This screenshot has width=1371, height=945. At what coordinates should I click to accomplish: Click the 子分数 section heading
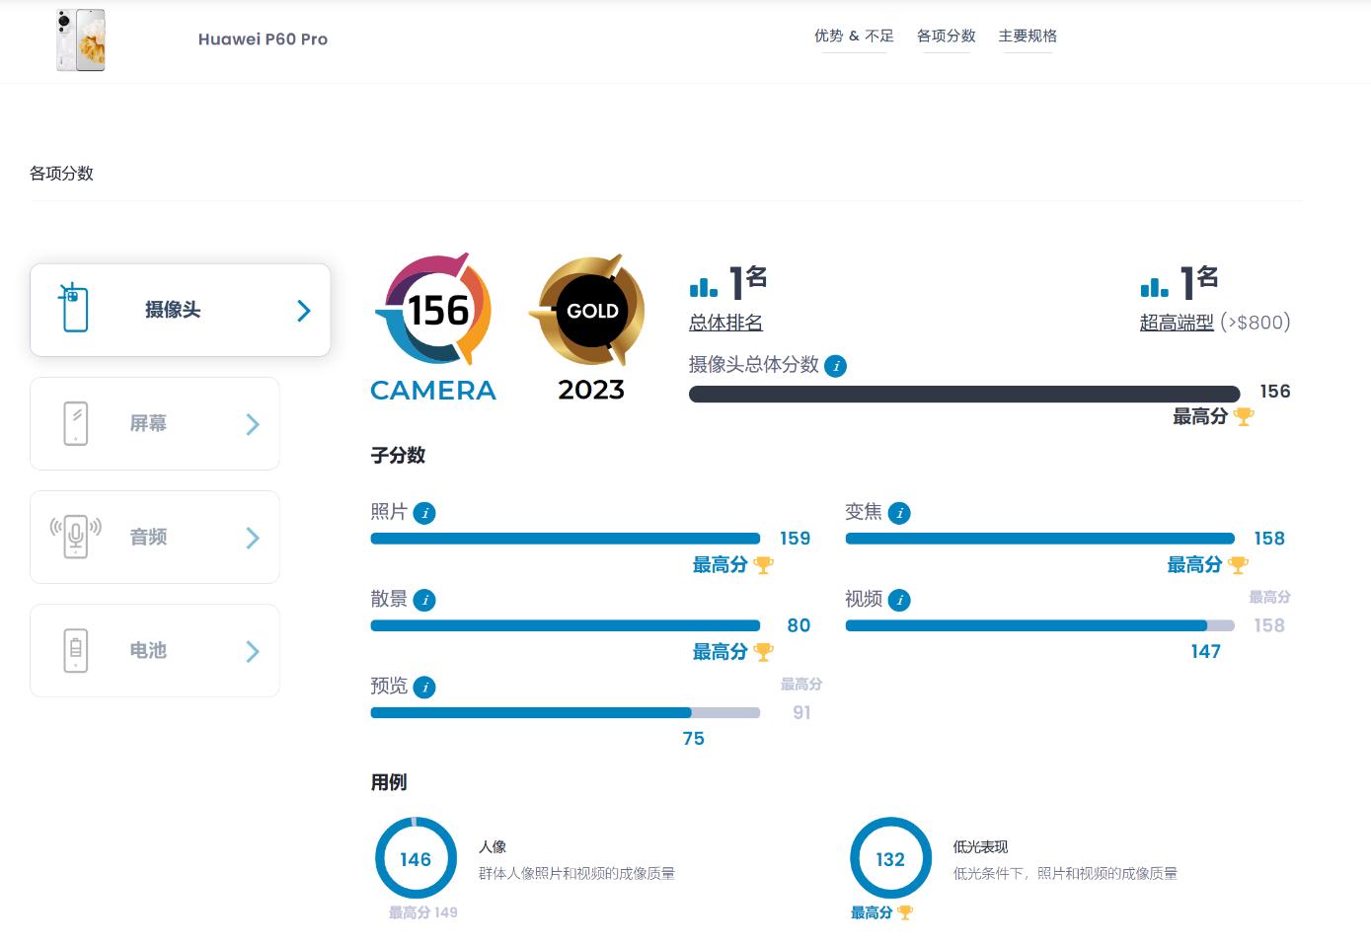click(398, 455)
